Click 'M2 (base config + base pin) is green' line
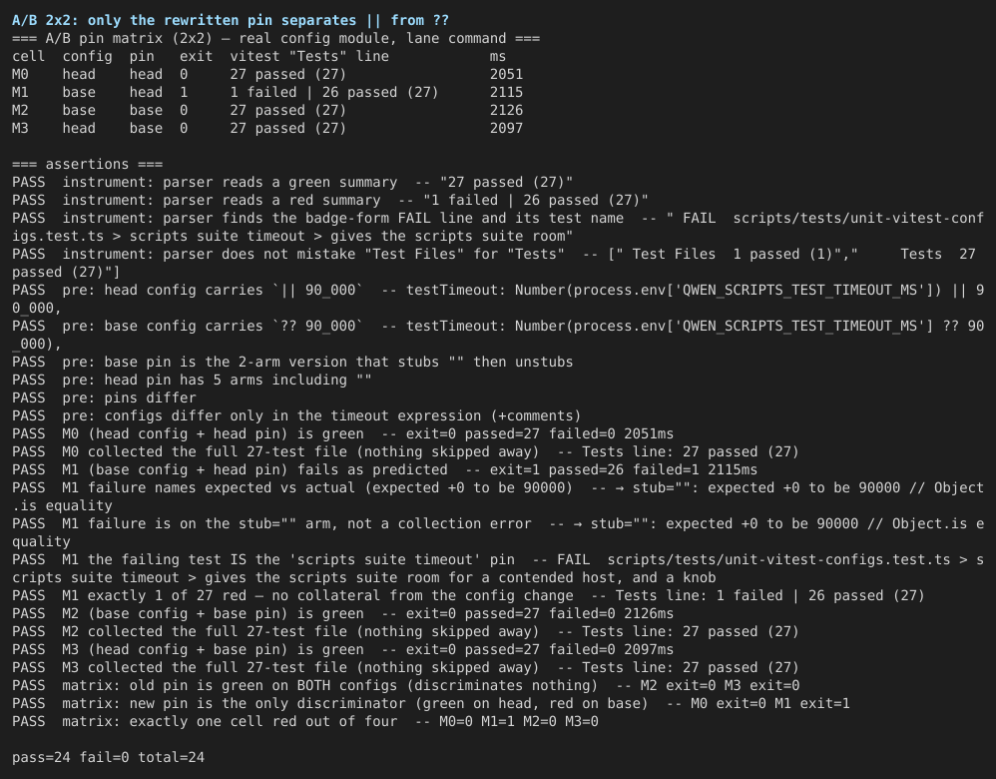Screen dimensions: 996x779 (343, 613)
